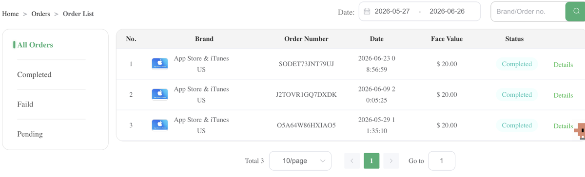
Task: Go to previous page with left arrow
Action: click(352, 161)
